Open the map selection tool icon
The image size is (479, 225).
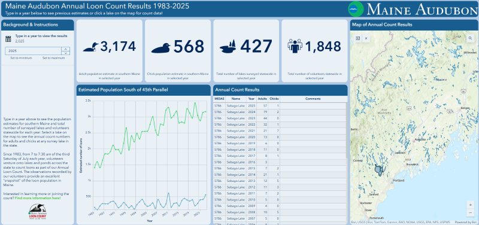click(358, 38)
